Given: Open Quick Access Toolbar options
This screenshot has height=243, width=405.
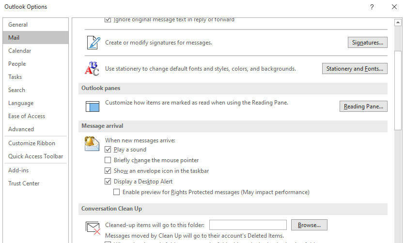Looking at the screenshot, I should tap(36, 156).
